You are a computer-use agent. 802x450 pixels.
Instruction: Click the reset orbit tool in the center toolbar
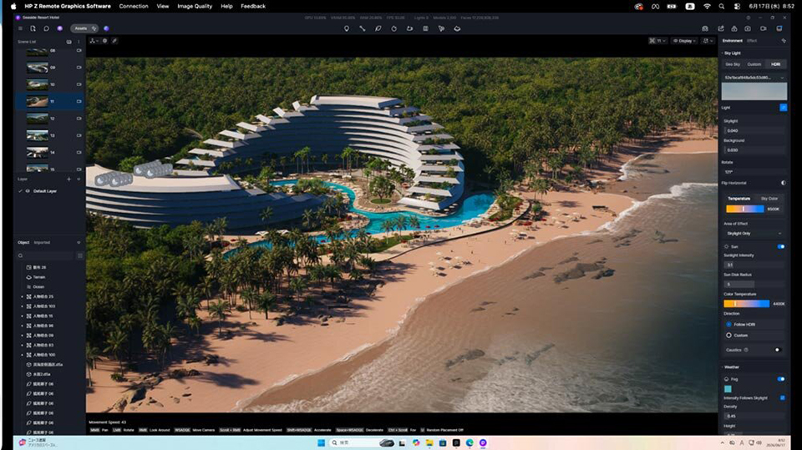pyautogui.click(x=393, y=28)
